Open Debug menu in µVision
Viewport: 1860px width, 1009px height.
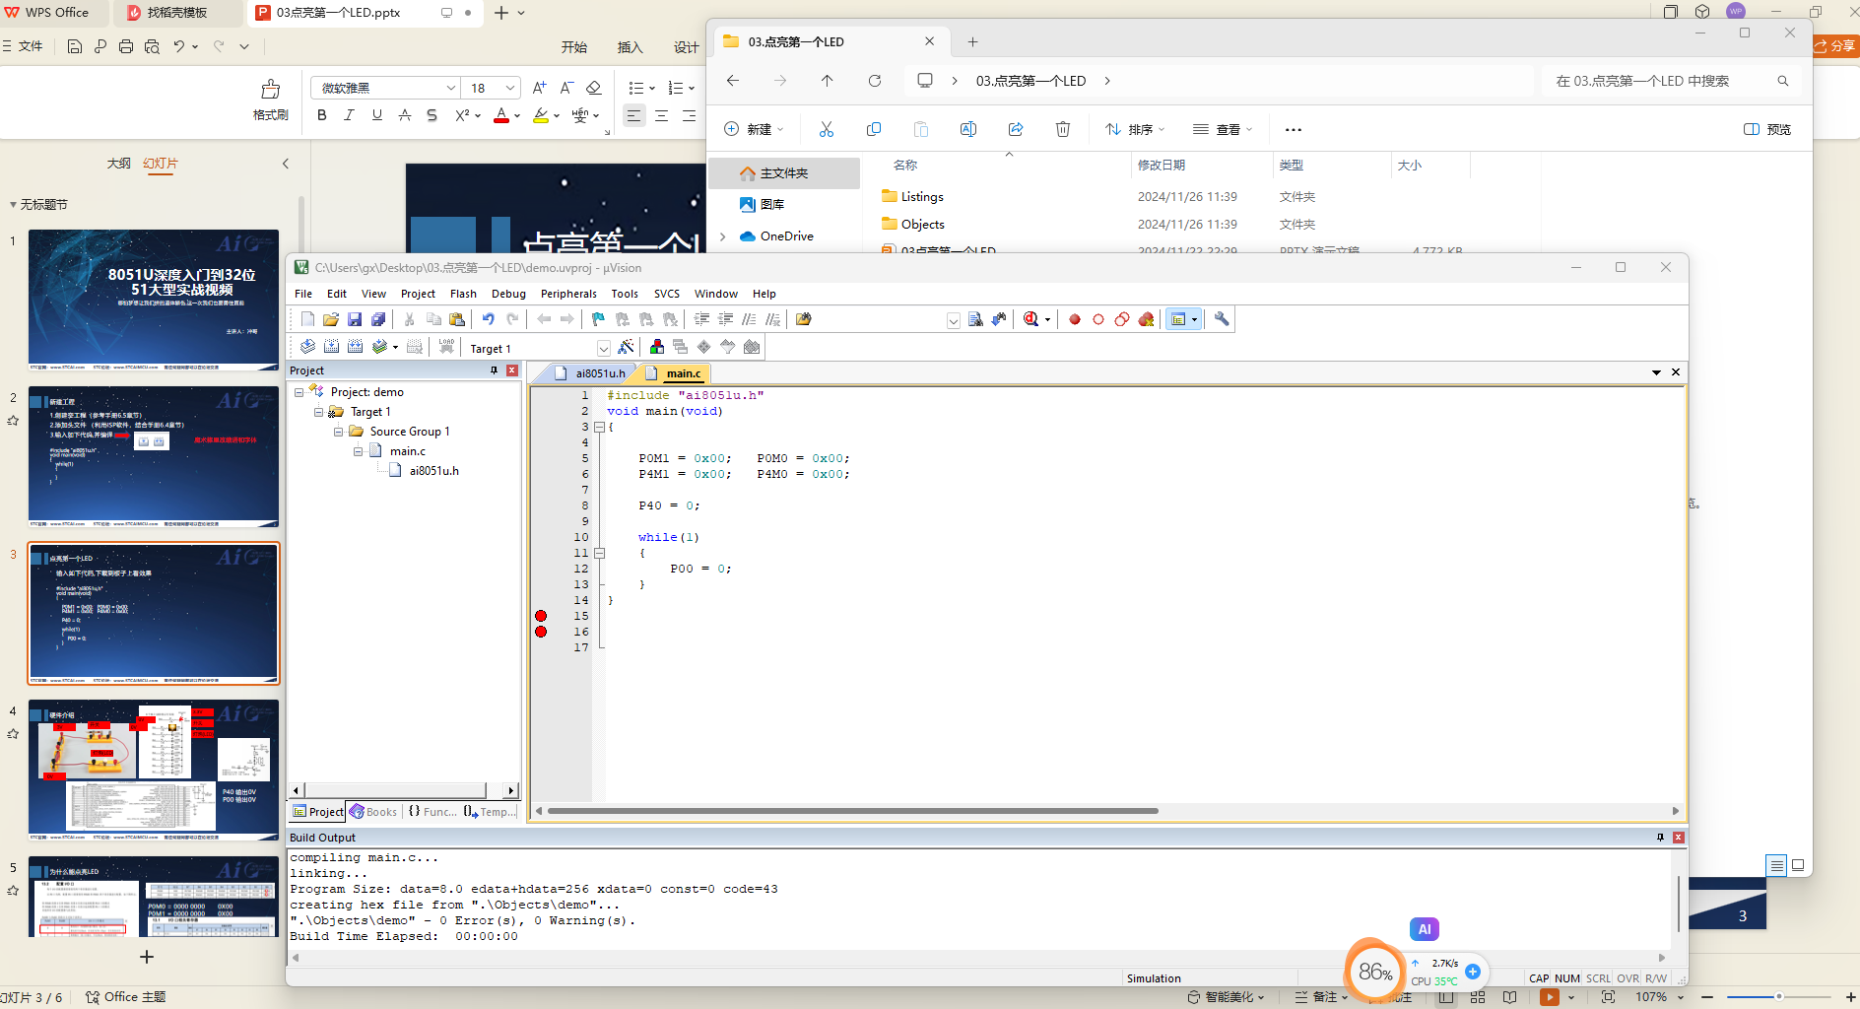point(508,294)
